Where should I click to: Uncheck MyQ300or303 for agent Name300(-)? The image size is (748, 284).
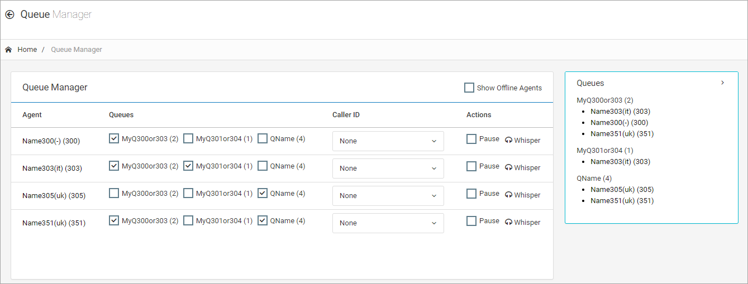click(114, 138)
